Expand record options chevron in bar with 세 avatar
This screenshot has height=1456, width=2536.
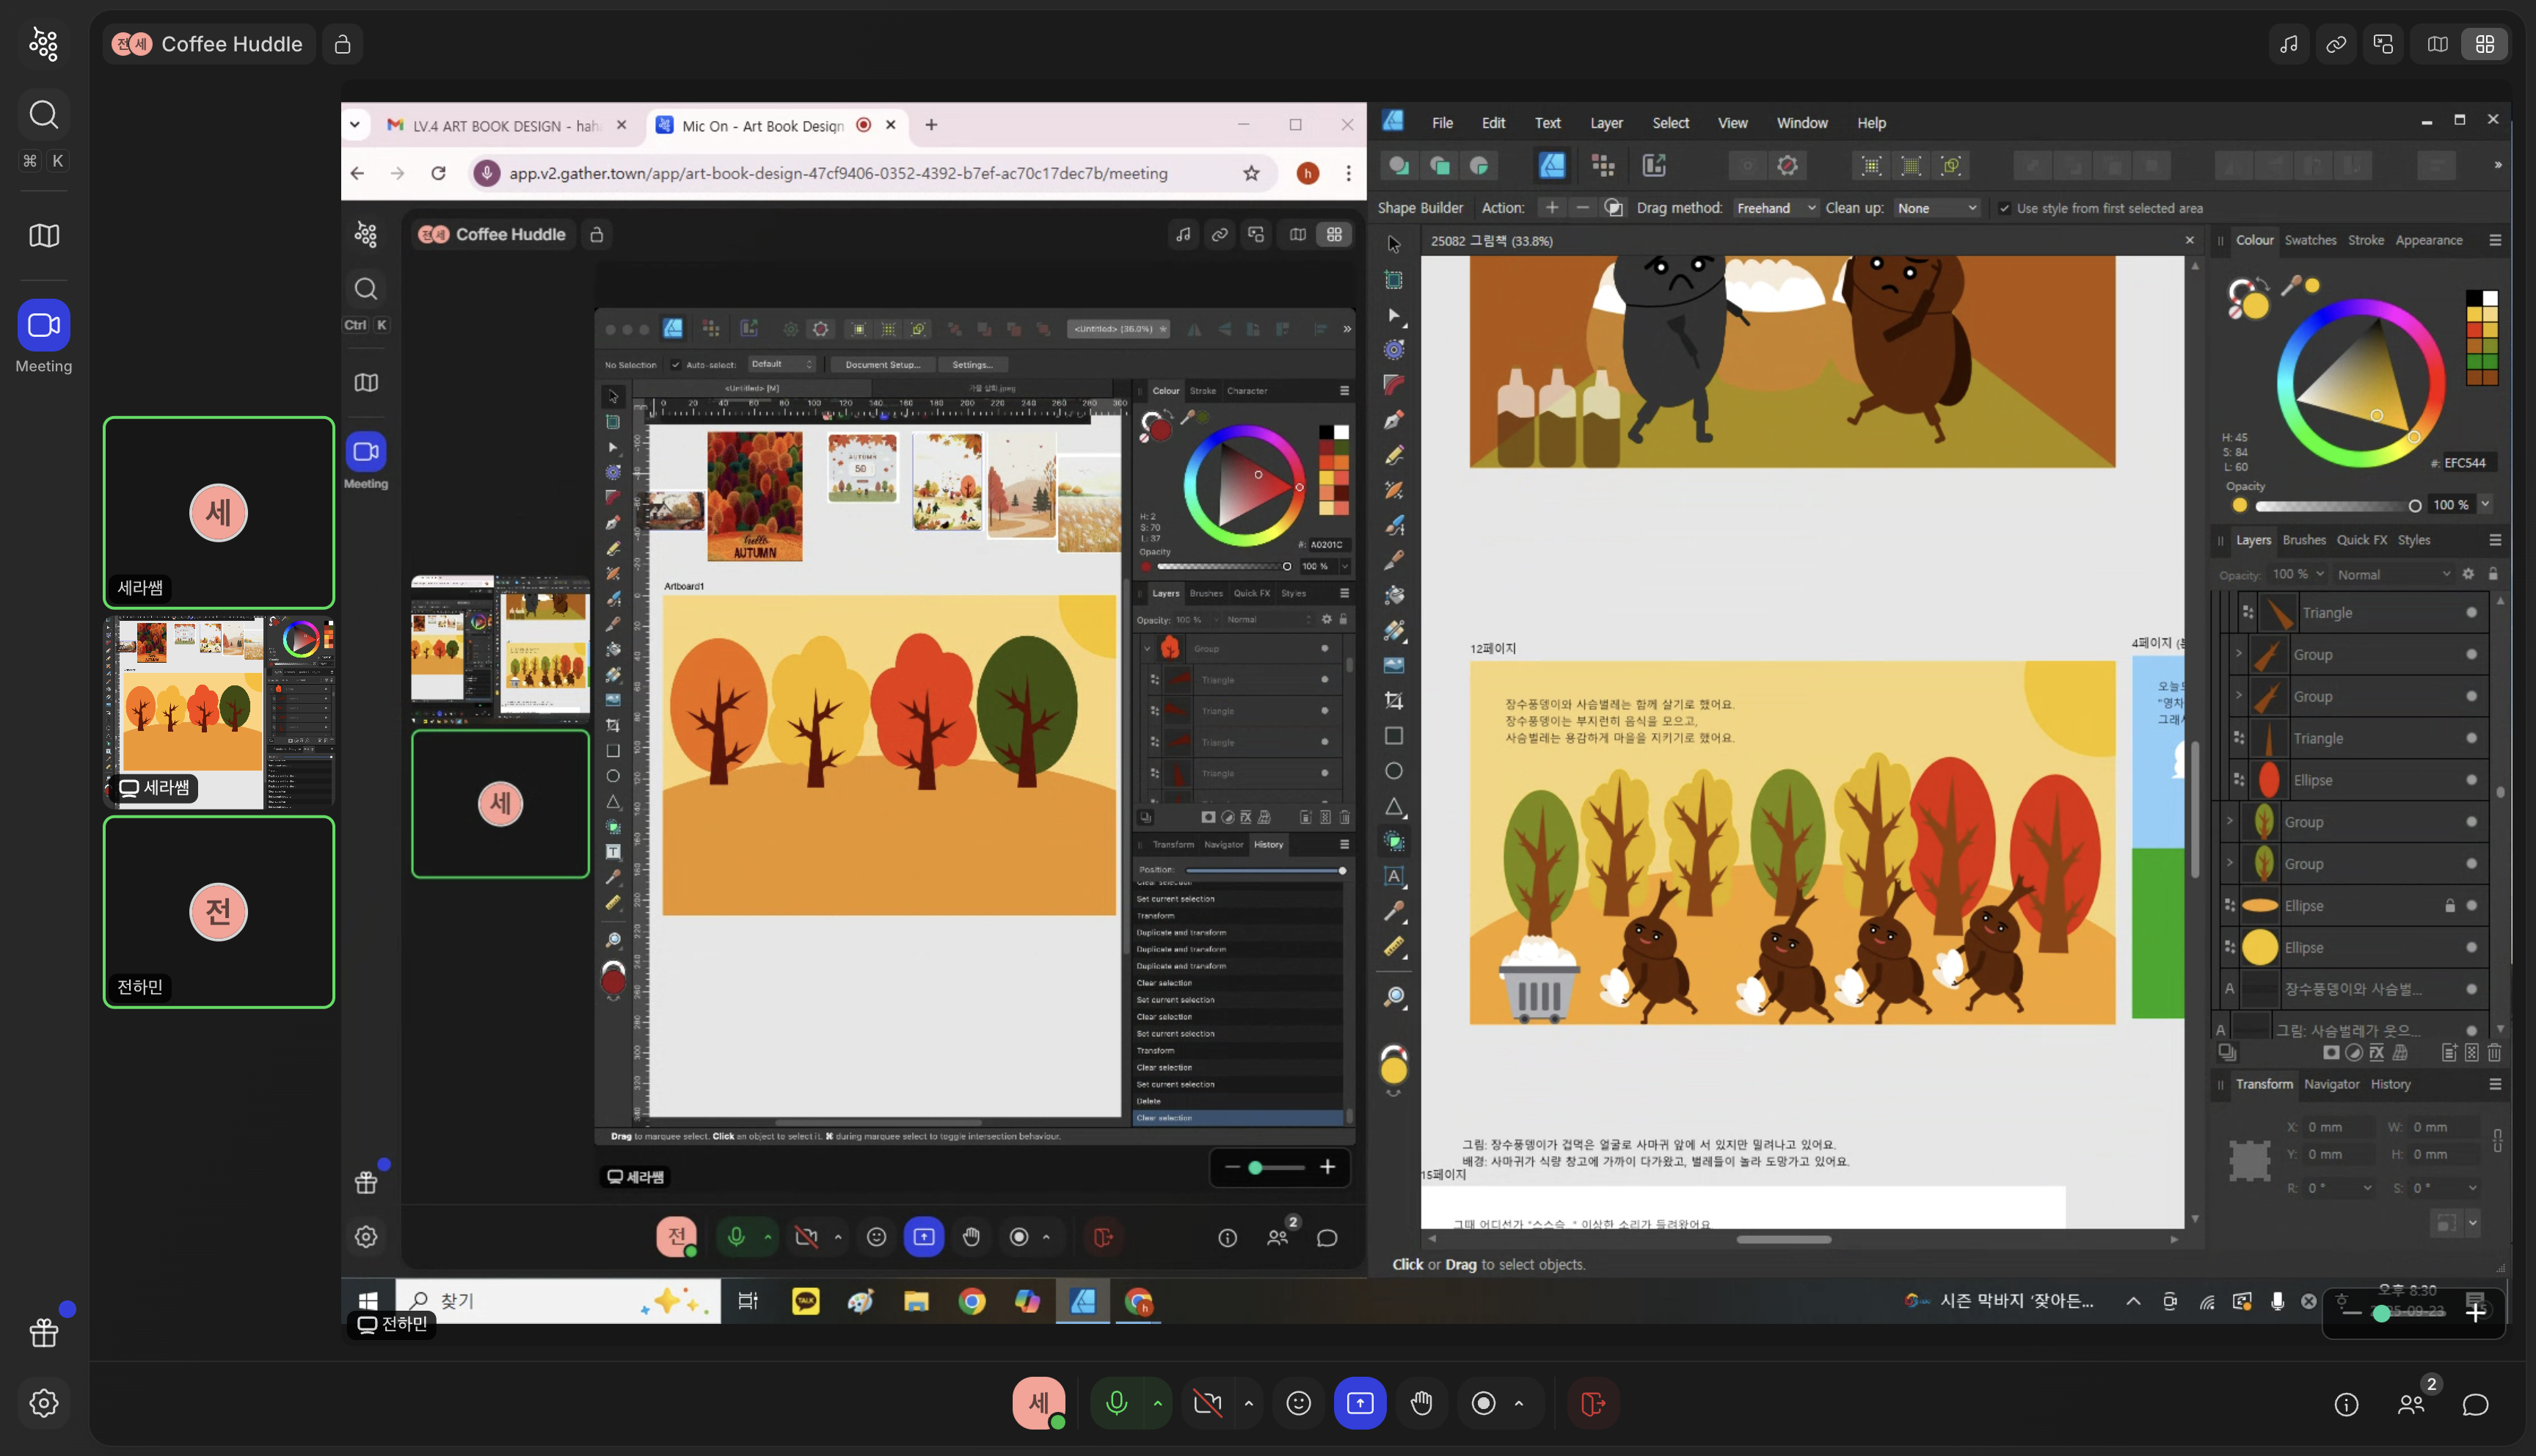point(1518,1403)
